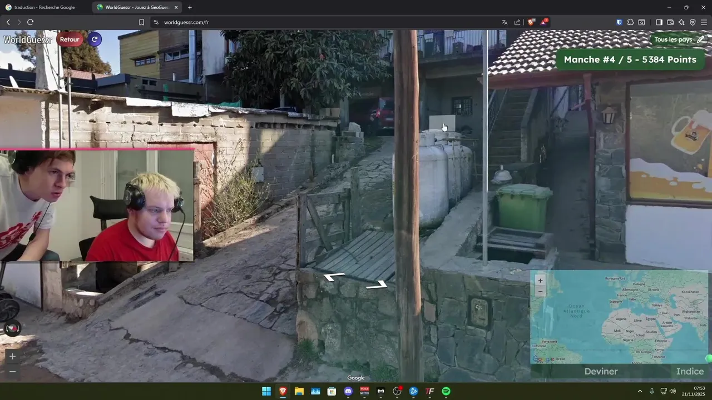Open Leo AI assistant icon
712x400 pixels.
click(x=681, y=22)
